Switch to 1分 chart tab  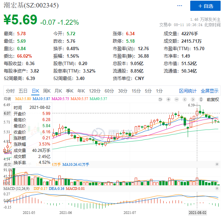coord(159,91)
